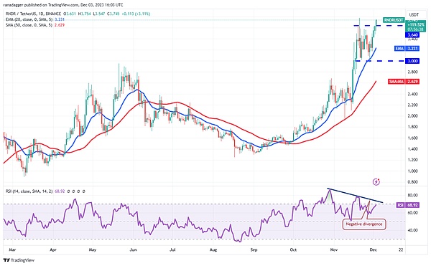
Task: Click the Dec label on the time axis
Action: tap(373, 250)
